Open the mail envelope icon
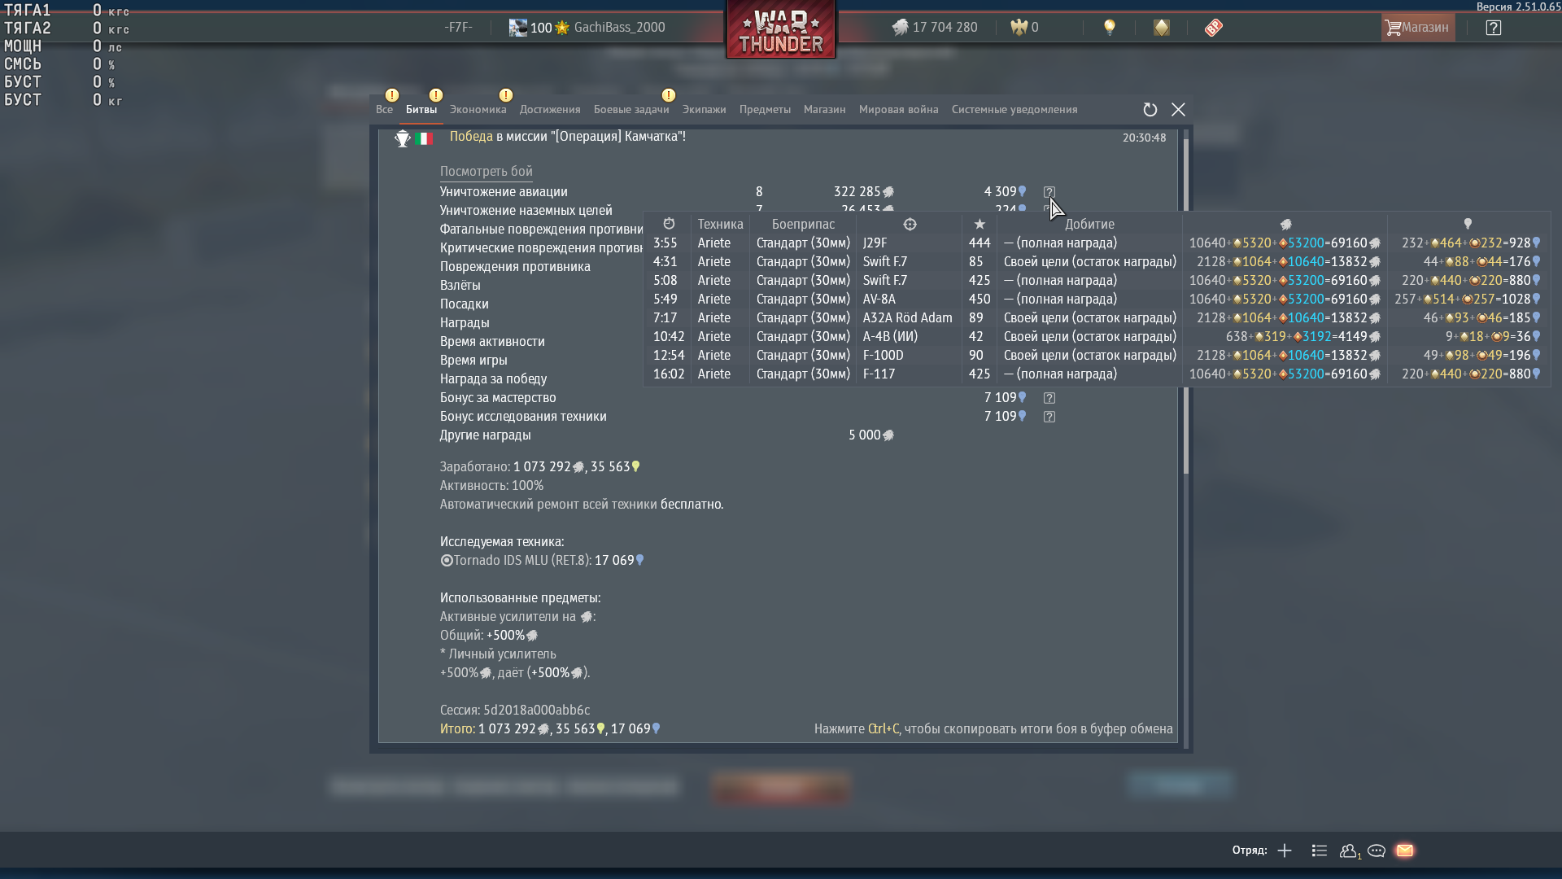This screenshot has height=879, width=1562. coord(1404,851)
